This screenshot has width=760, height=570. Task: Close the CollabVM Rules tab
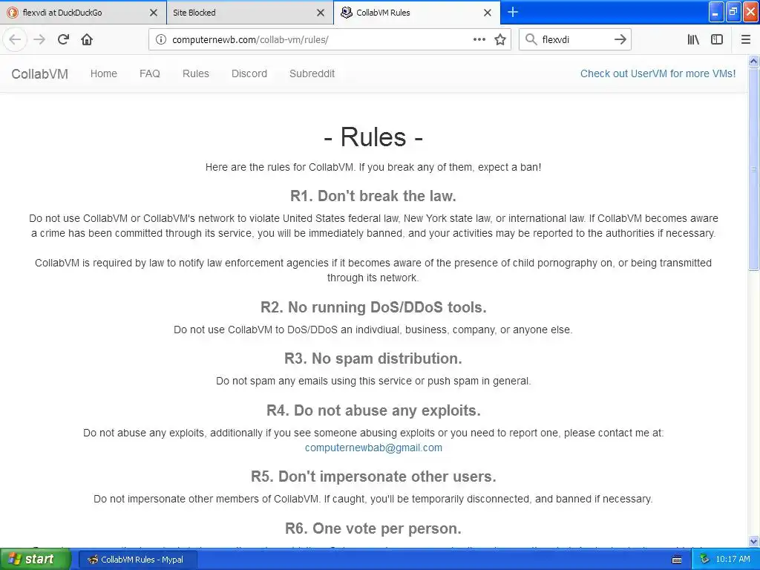point(488,13)
